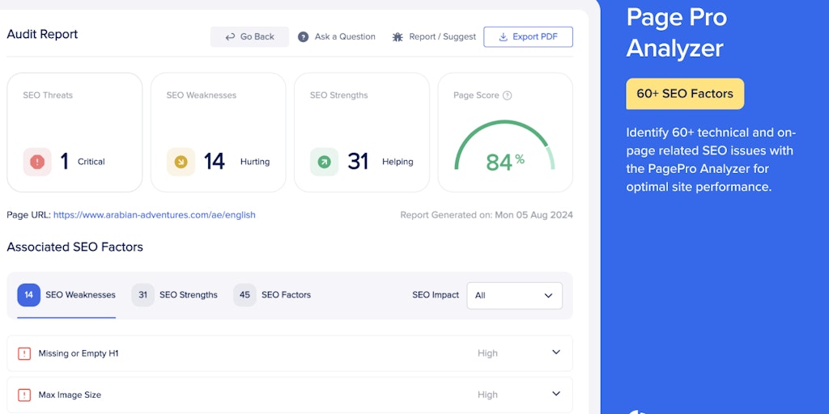Image resolution: width=829 pixels, height=414 pixels.
Task: Click the SEO Strengths summary card
Action: pos(362,133)
